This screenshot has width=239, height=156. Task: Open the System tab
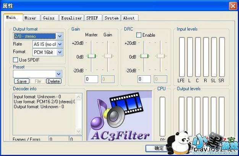coord(112,18)
